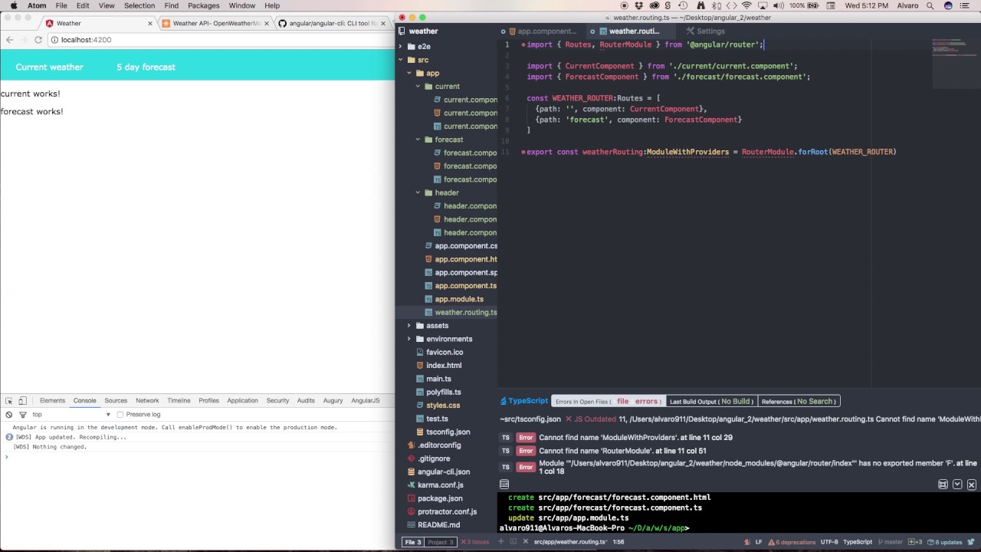Screen dimensions: 981x552
Task: Click the 6 deprecations warning in the status bar
Action: [x=792, y=542]
